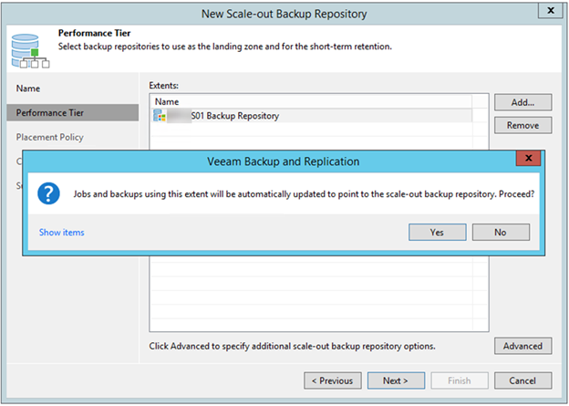Close the New Scale-out Backup Repository window
Viewport: 569px width, 406px height.
point(551,11)
